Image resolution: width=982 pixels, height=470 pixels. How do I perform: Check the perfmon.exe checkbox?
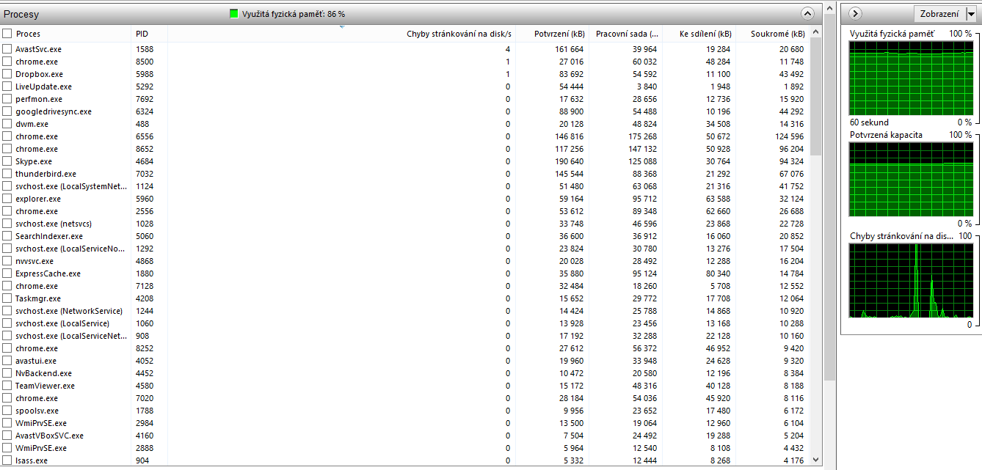click(x=7, y=99)
